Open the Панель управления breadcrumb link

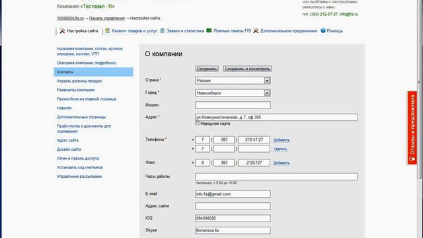pos(107,18)
